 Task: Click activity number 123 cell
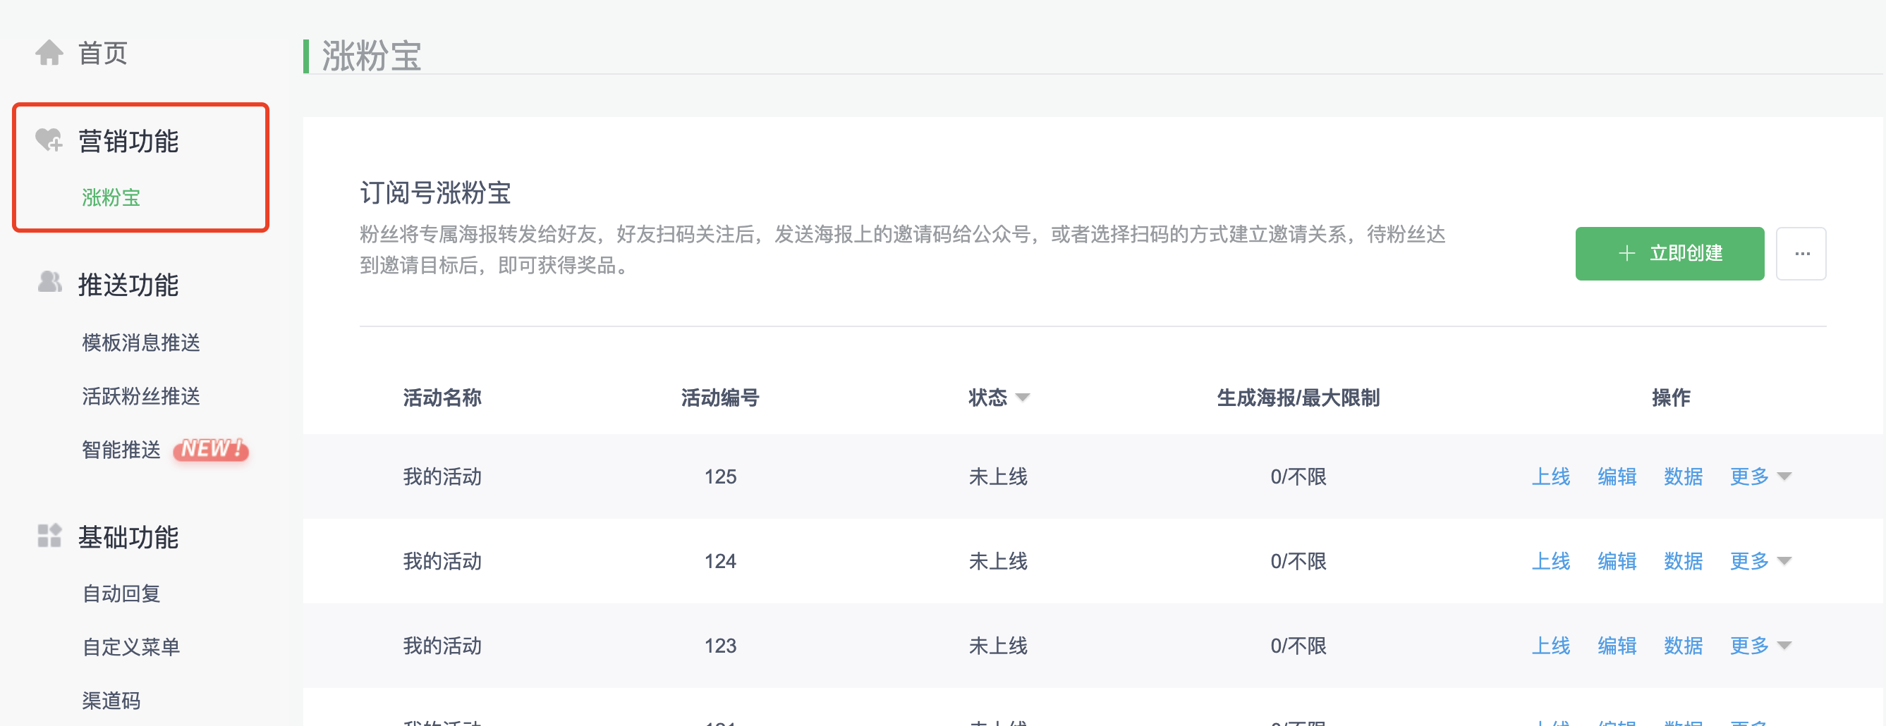coord(720,646)
